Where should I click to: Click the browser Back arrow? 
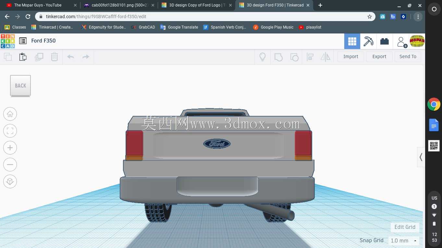coord(7,17)
